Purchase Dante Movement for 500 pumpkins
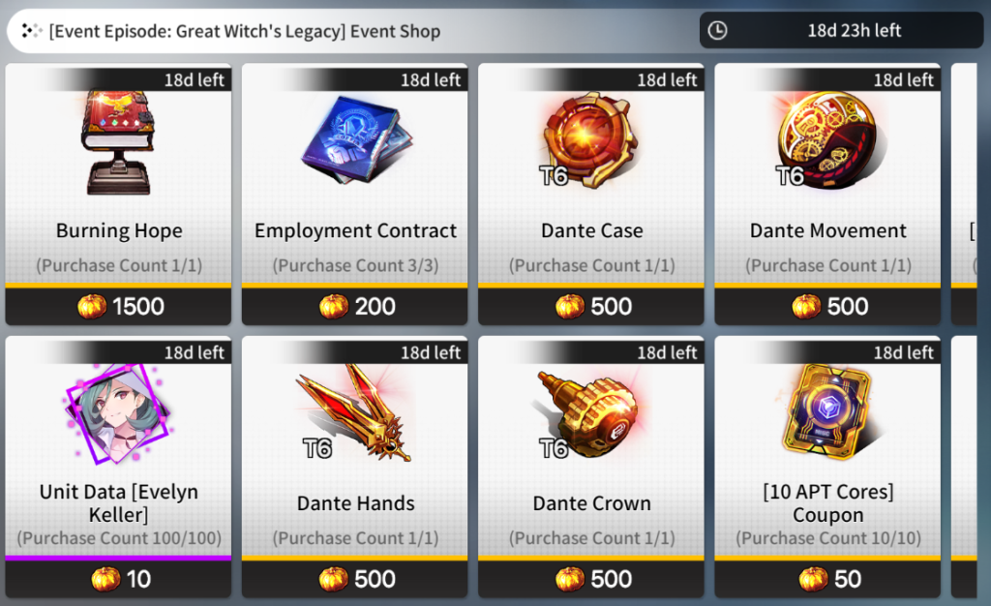The width and height of the screenshot is (991, 606). tap(827, 307)
